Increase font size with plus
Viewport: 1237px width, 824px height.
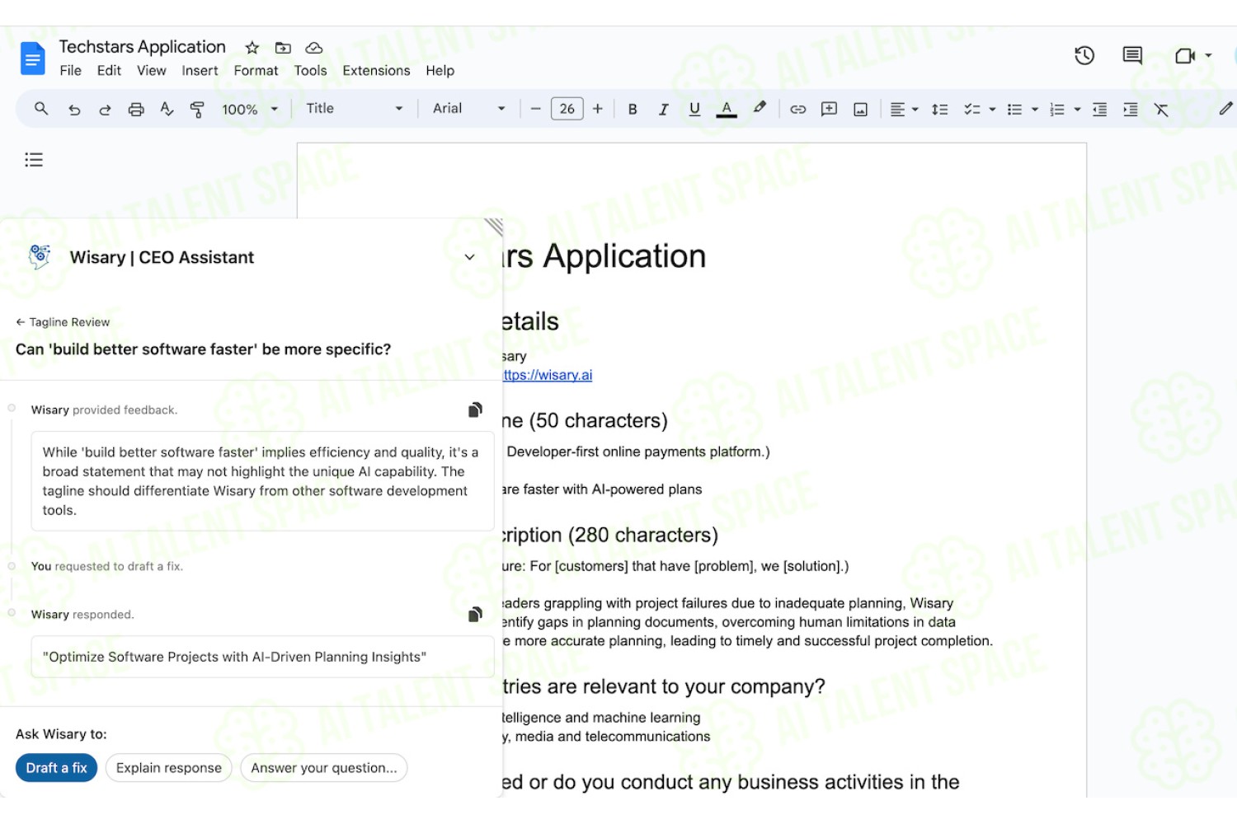click(598, 109)
